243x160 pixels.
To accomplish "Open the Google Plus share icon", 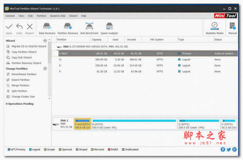I will (234, 149).
